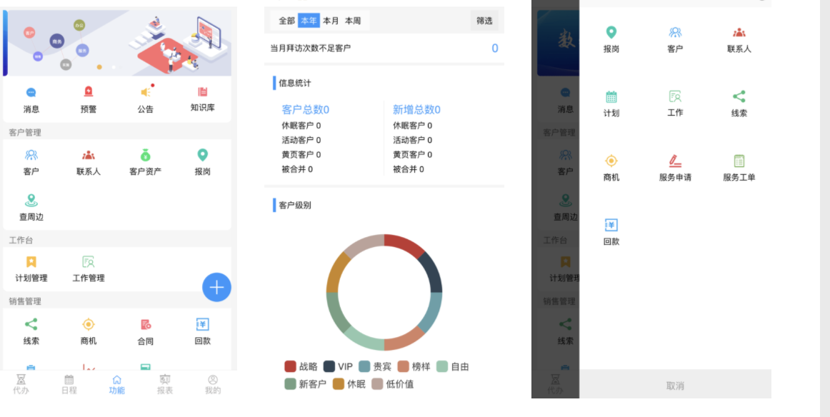
Task: Tap the blue plus floating button
Action: (216, 287)
